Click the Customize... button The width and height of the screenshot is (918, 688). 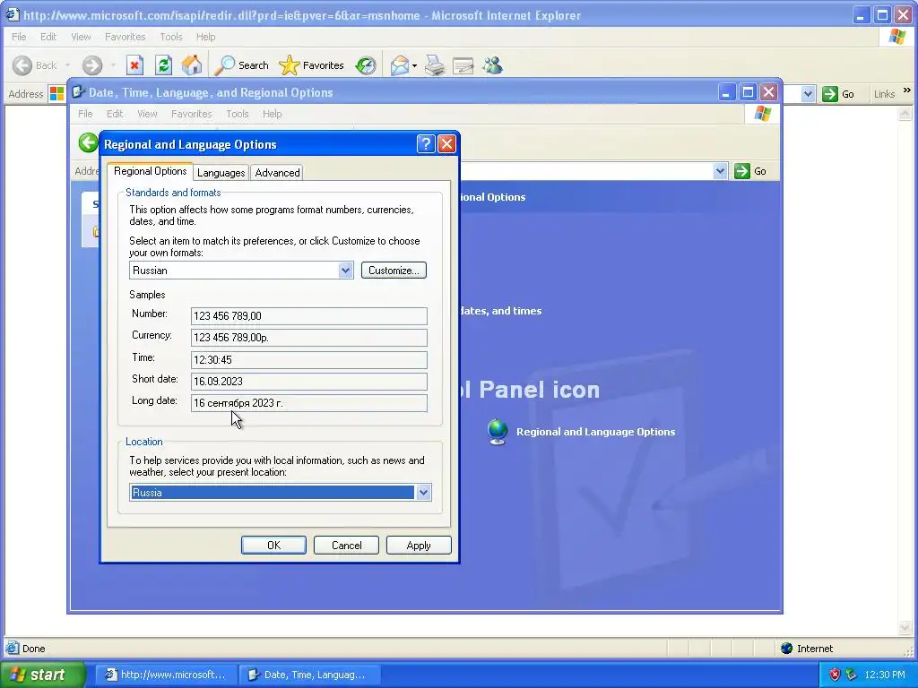(394, 271)
